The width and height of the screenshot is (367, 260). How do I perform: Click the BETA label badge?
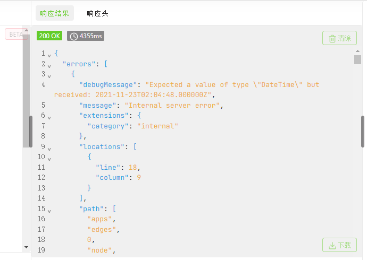(x=16, y=34)
